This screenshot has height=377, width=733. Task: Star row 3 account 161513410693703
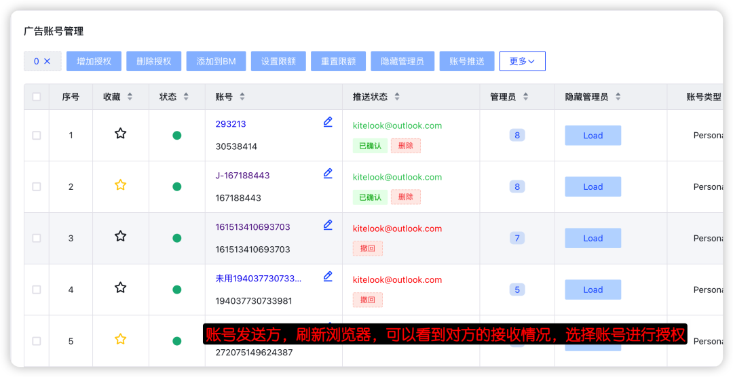point(121,237)
